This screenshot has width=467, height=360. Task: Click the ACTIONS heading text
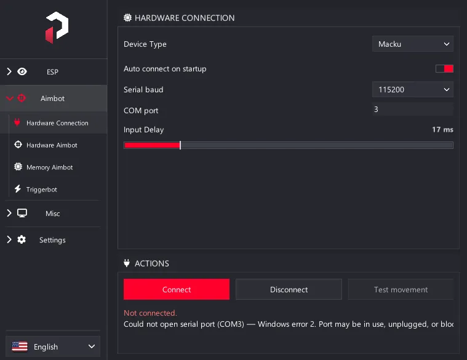[151, 263]
